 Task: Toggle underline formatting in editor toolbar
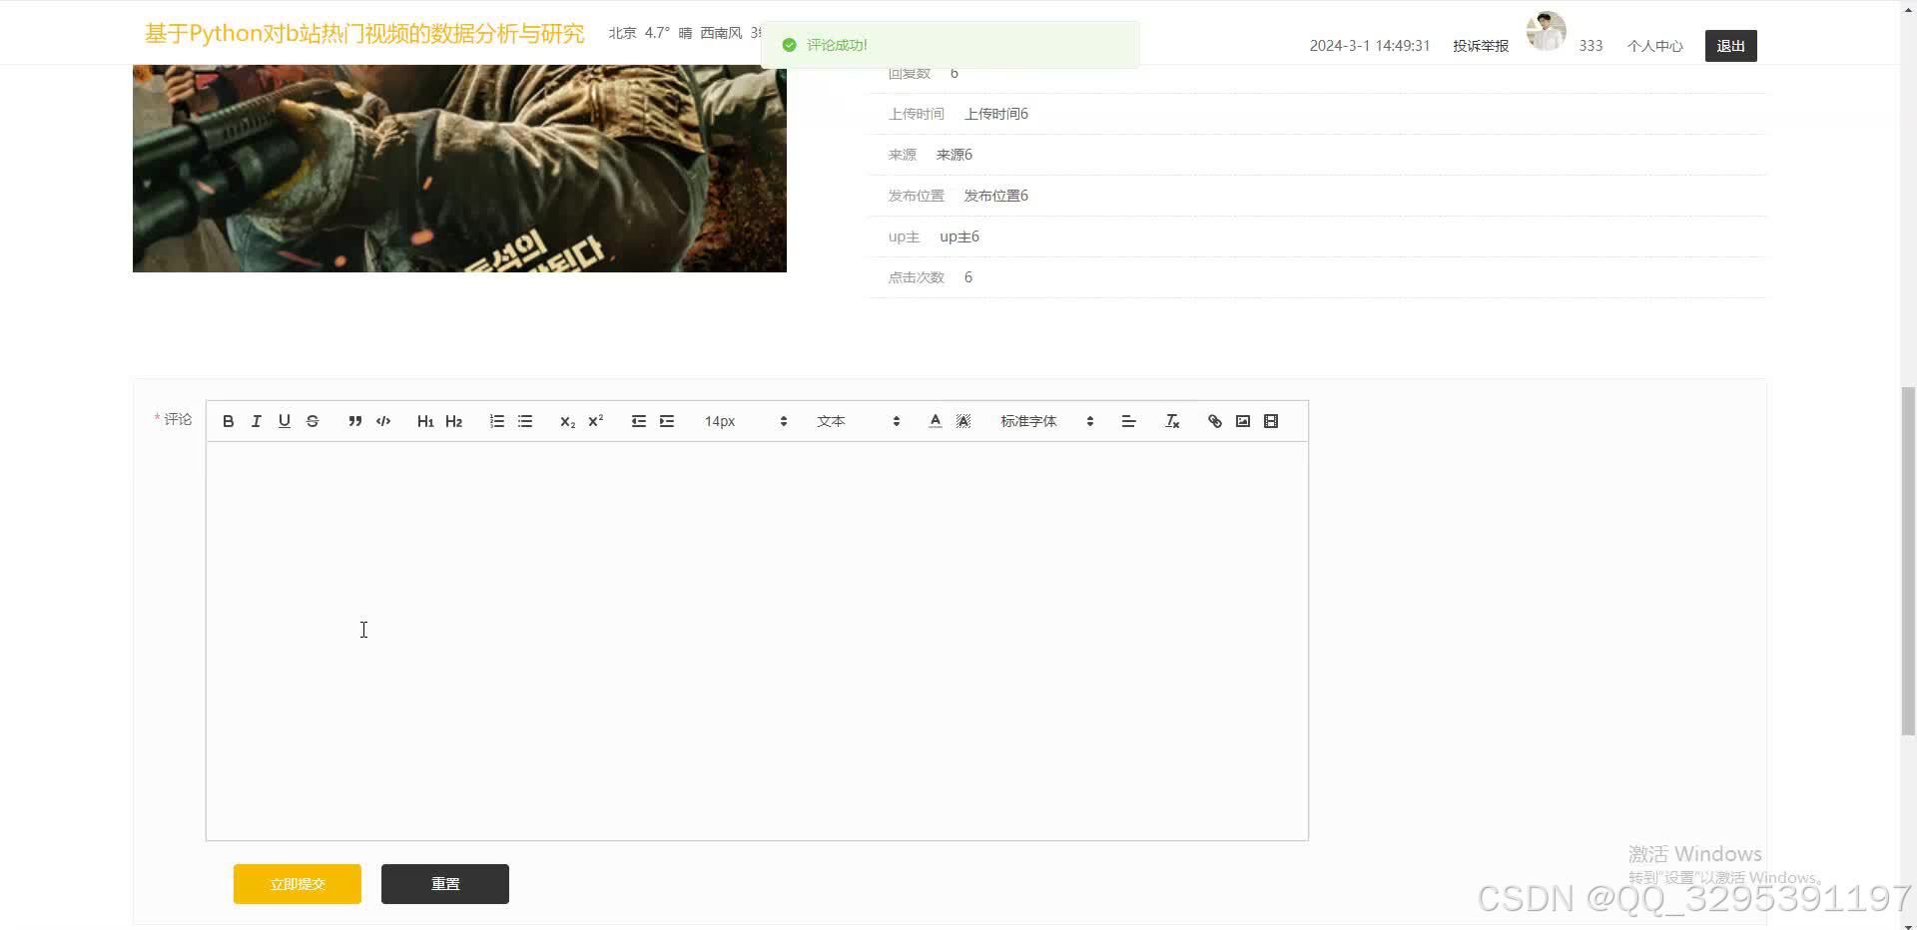pyautogui.click(x=284, y=421)
